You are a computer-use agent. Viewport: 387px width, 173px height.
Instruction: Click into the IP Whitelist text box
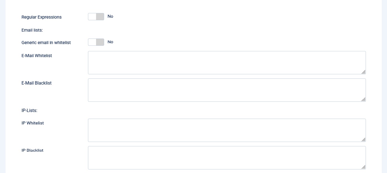(227, 130)
